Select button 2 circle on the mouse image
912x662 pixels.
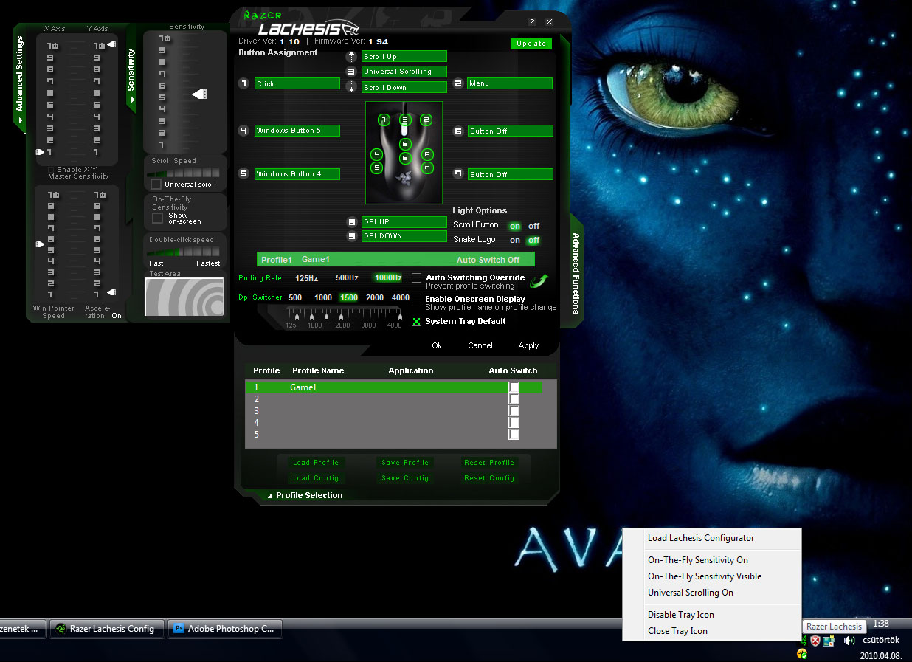(x=425, y=120)
